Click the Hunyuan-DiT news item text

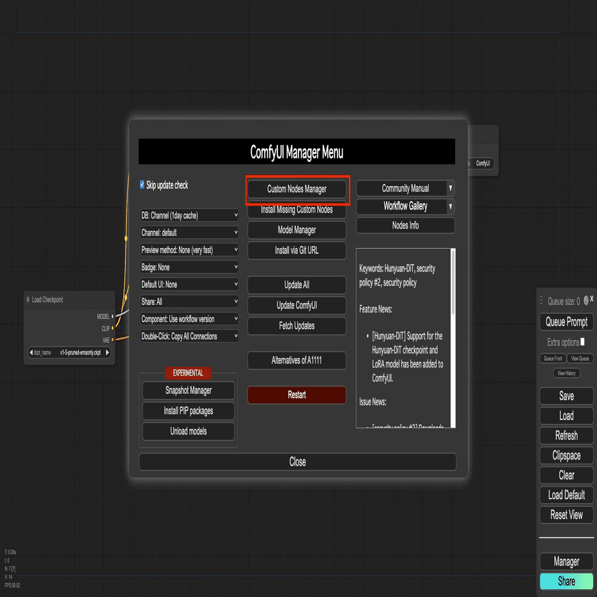tap(407, 357)
